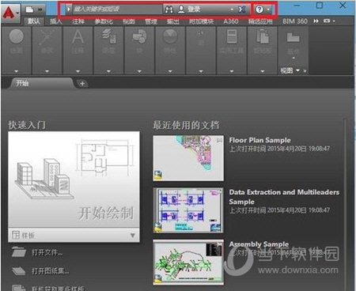Switch to the 注释 ribbon tab
Viewport: 356px width, 291px height.
coord(78,21)
